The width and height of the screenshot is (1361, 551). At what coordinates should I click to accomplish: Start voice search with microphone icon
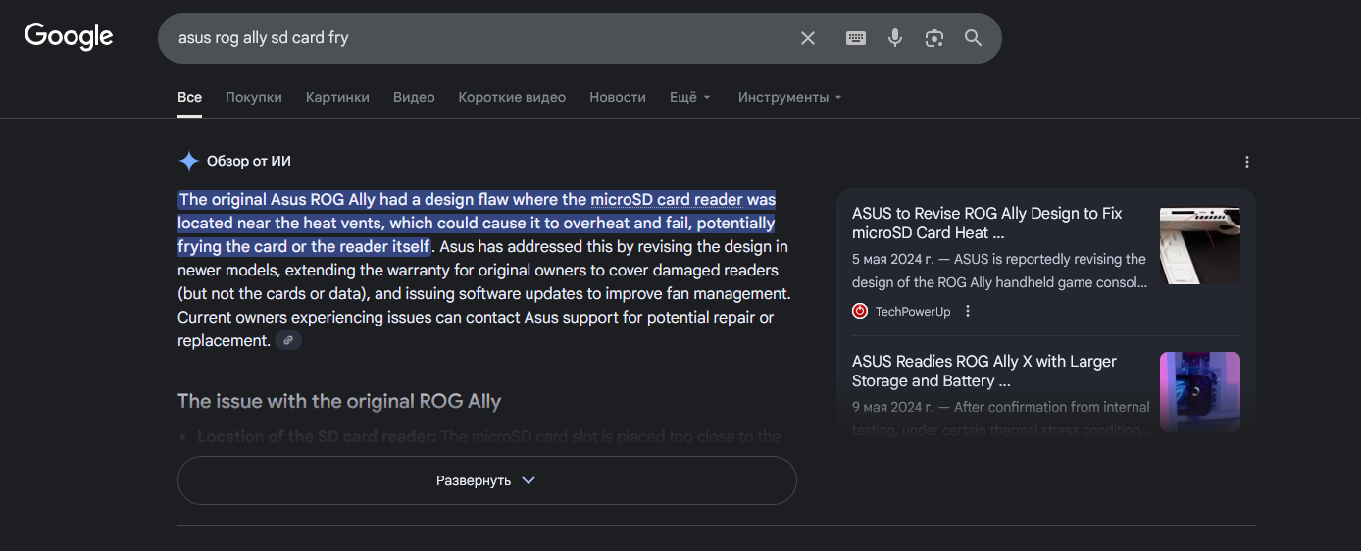[894, 38]
